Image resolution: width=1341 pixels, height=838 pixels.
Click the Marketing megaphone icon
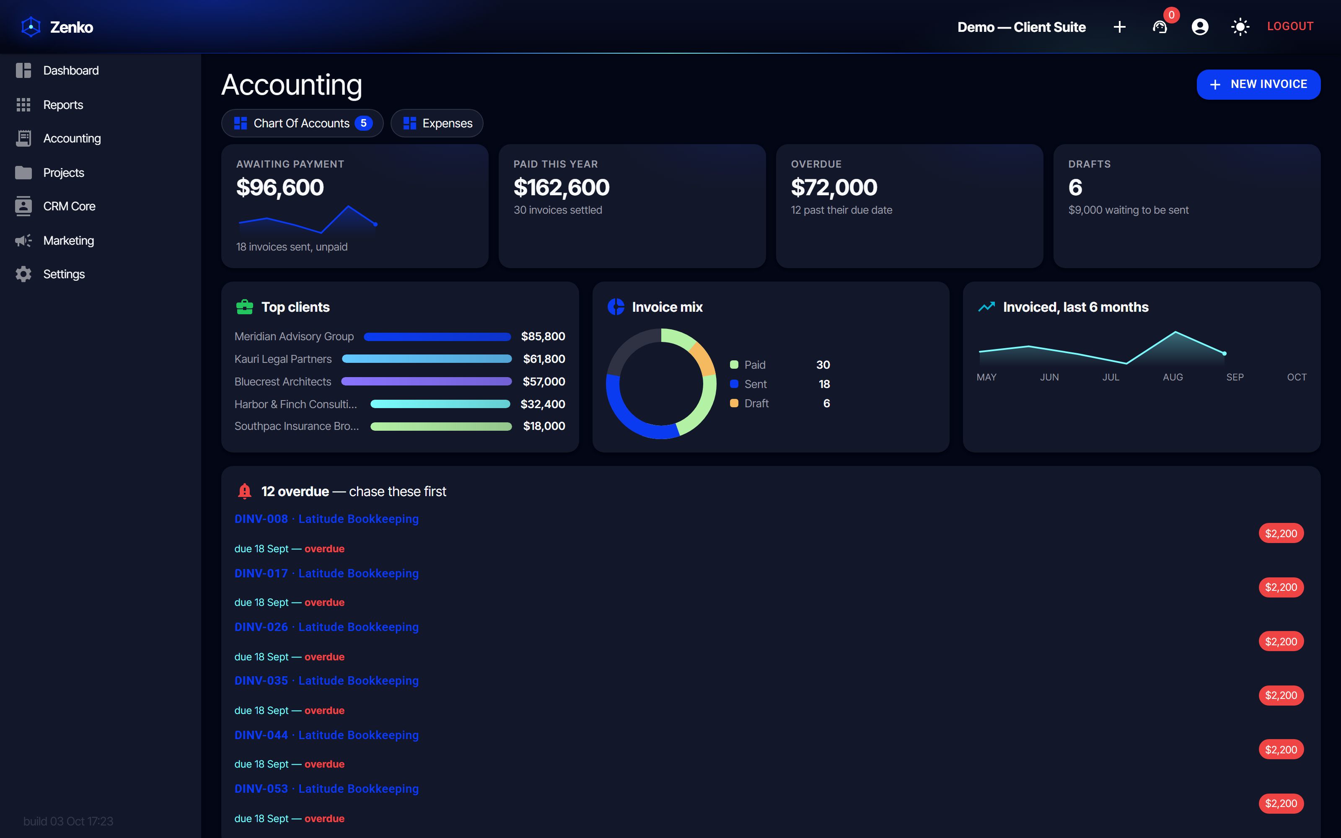(23, 241)
